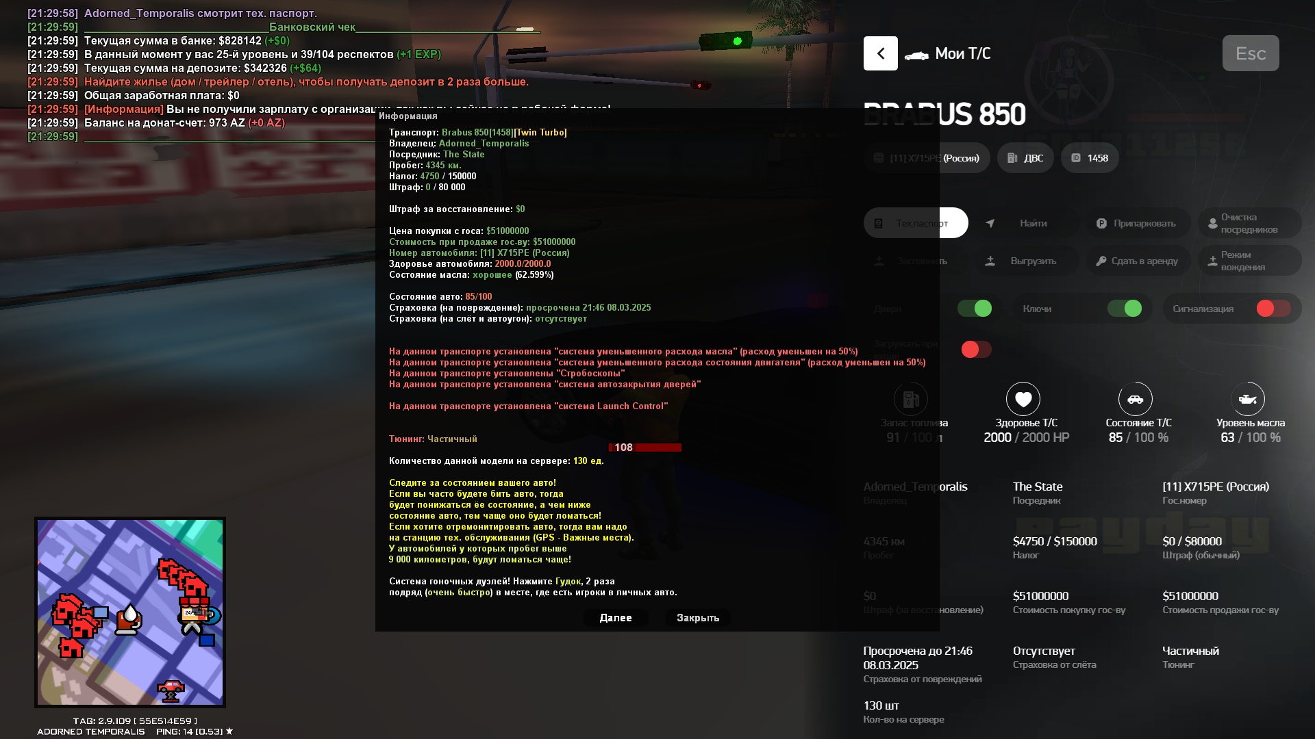Click the The State Посредник value
The width and height of the screenshot is (1315, 739).
point(1038,487)
